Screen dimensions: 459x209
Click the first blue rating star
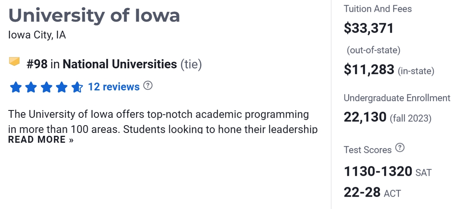[x=16, y=87]
